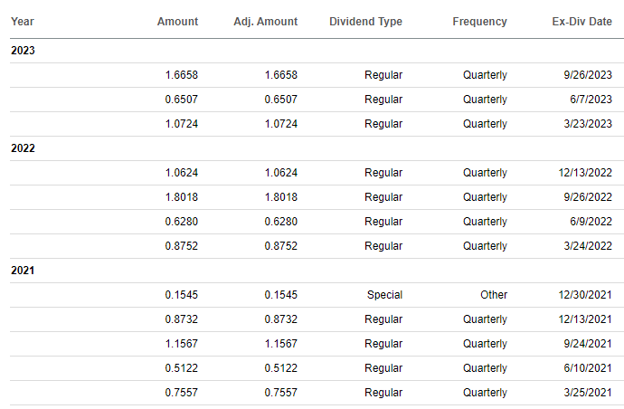This screenshot has height=409, width=624.
Task: Click ex-div date 6/10/2021
Action: [588, 368]
